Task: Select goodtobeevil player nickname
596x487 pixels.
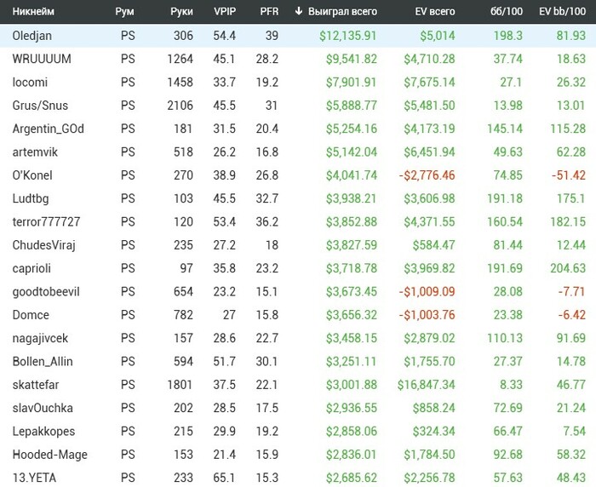Action: 46,291
